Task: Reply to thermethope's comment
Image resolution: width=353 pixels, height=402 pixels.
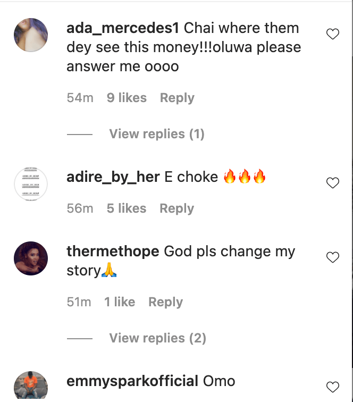Action: tap(165, 302)
